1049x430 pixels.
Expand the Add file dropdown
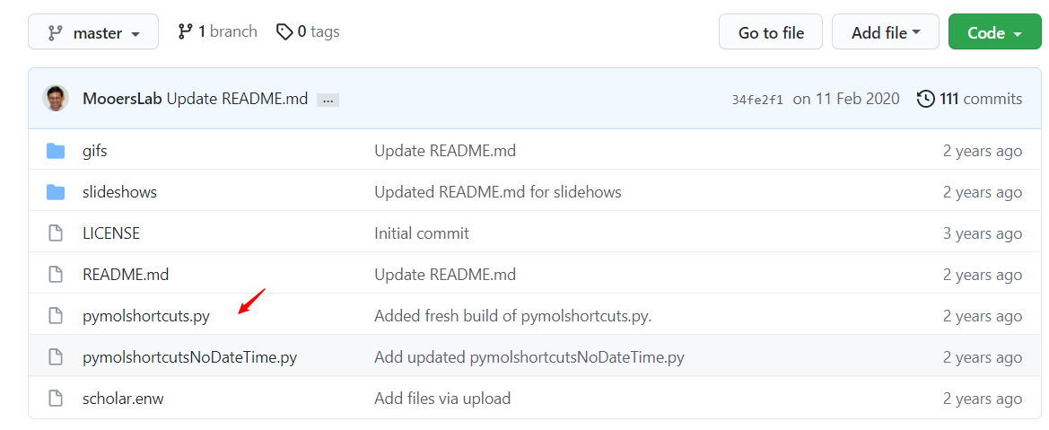tap(885, 32)
